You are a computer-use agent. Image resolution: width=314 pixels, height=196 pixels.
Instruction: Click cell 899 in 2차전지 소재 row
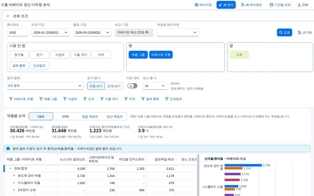tap(131, 190)
